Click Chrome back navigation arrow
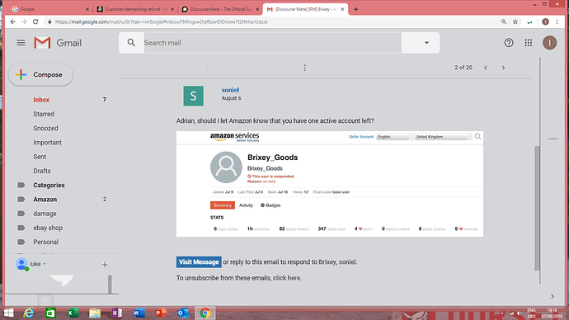This screenshot has width=569, height=320. [13, 21]
